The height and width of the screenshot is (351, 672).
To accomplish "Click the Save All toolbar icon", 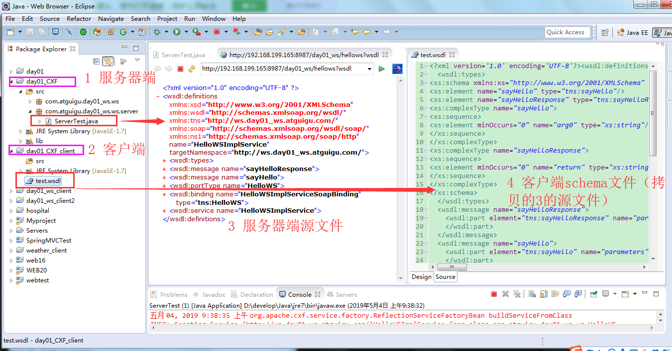I will point(41,32).
